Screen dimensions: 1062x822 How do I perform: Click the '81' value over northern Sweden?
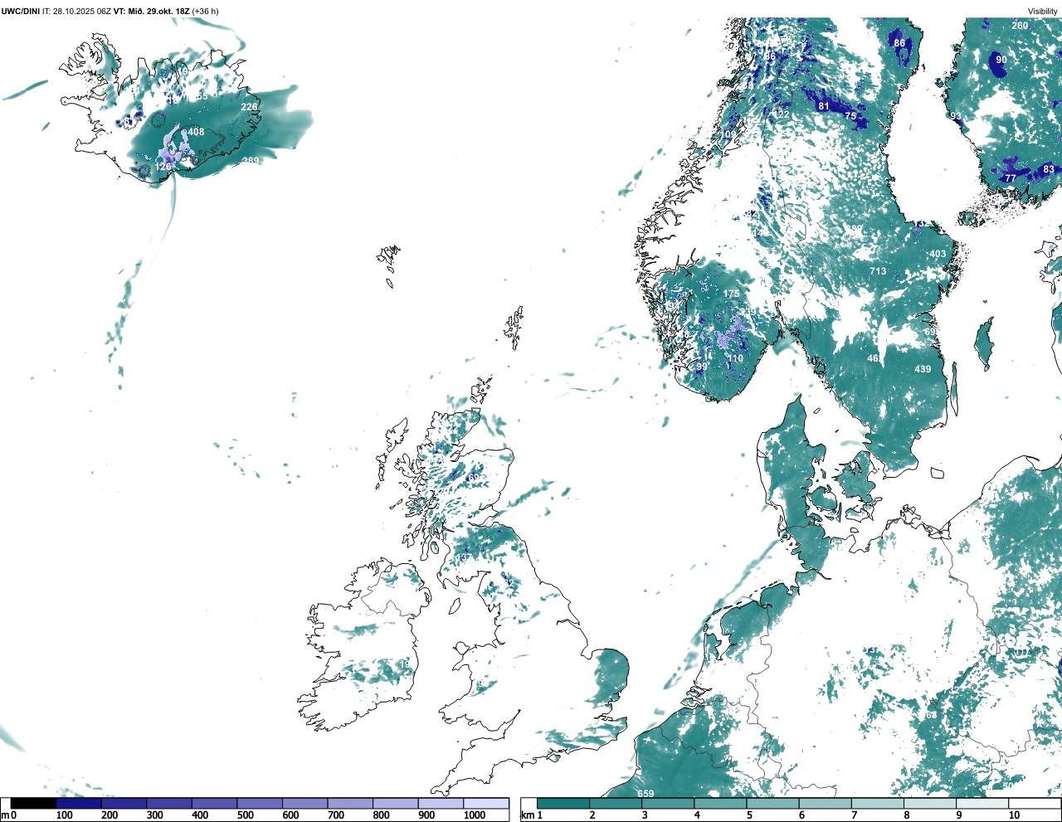pyautogui.click(x=824, y=106)
